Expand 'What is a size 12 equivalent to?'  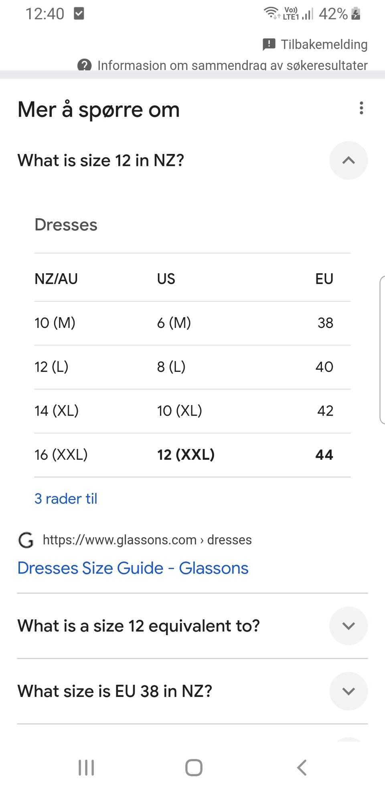point(348,625)
